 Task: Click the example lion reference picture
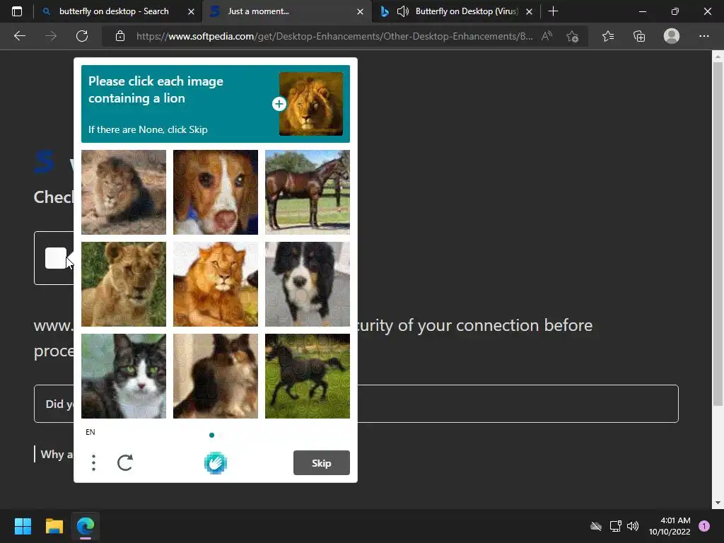point(311,104)
